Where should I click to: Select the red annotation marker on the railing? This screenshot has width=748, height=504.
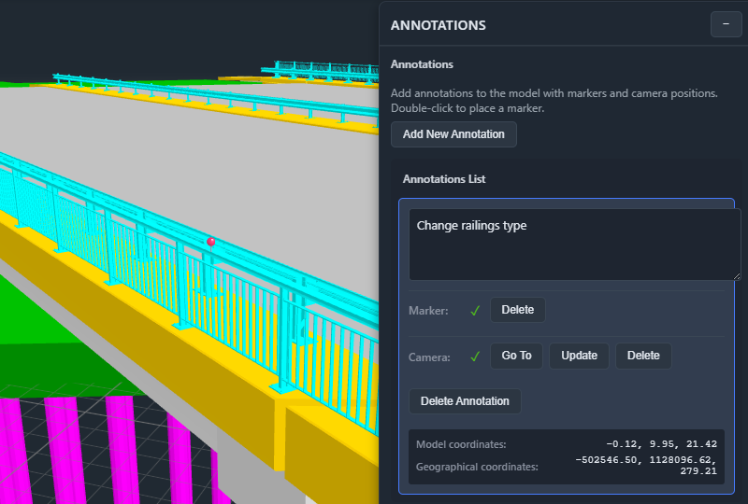click(211, 242)
